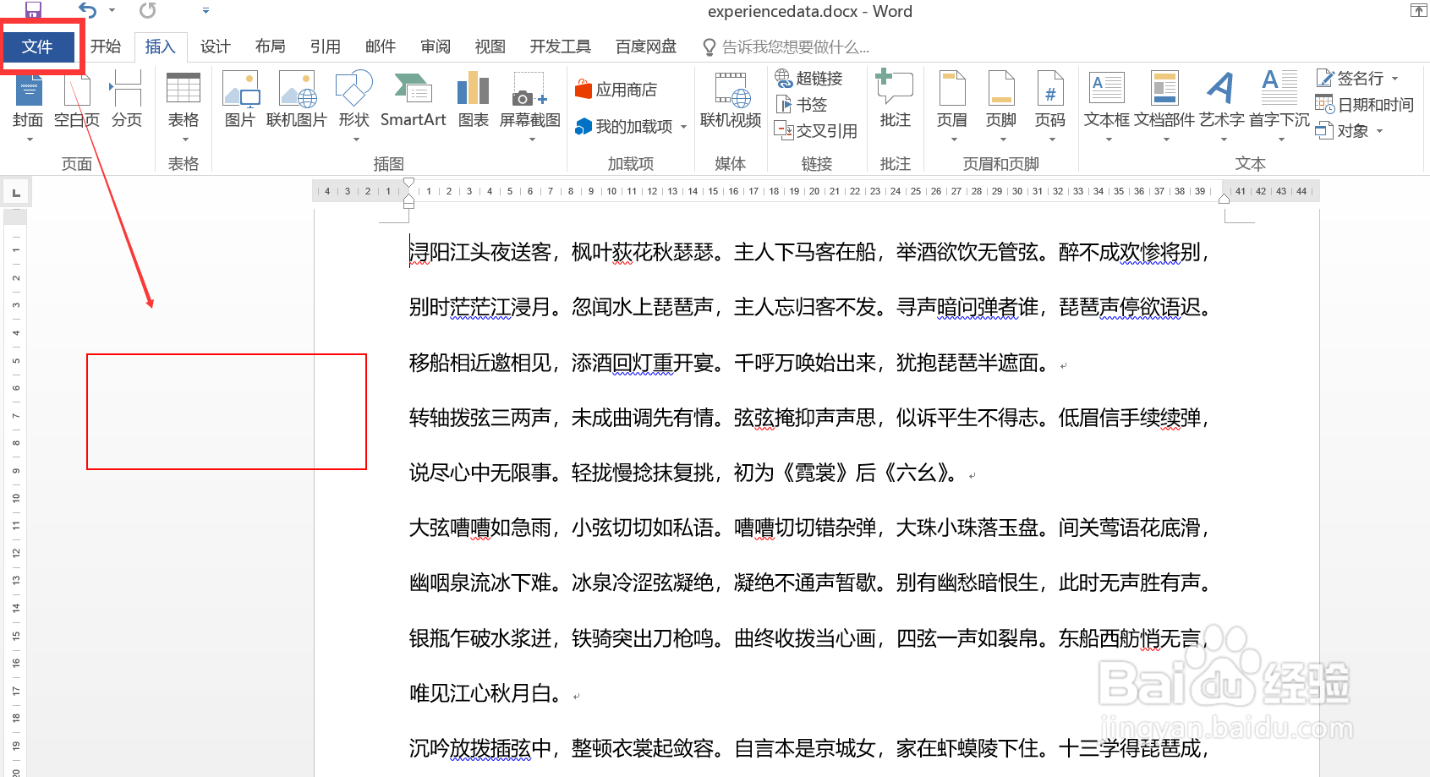Open the 应用商店 add-in store
The height and width of the screenshot is (777, 1430).
pos(616,89)
